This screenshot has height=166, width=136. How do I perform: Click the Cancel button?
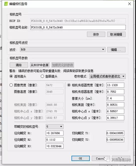[x=101, y=158]
